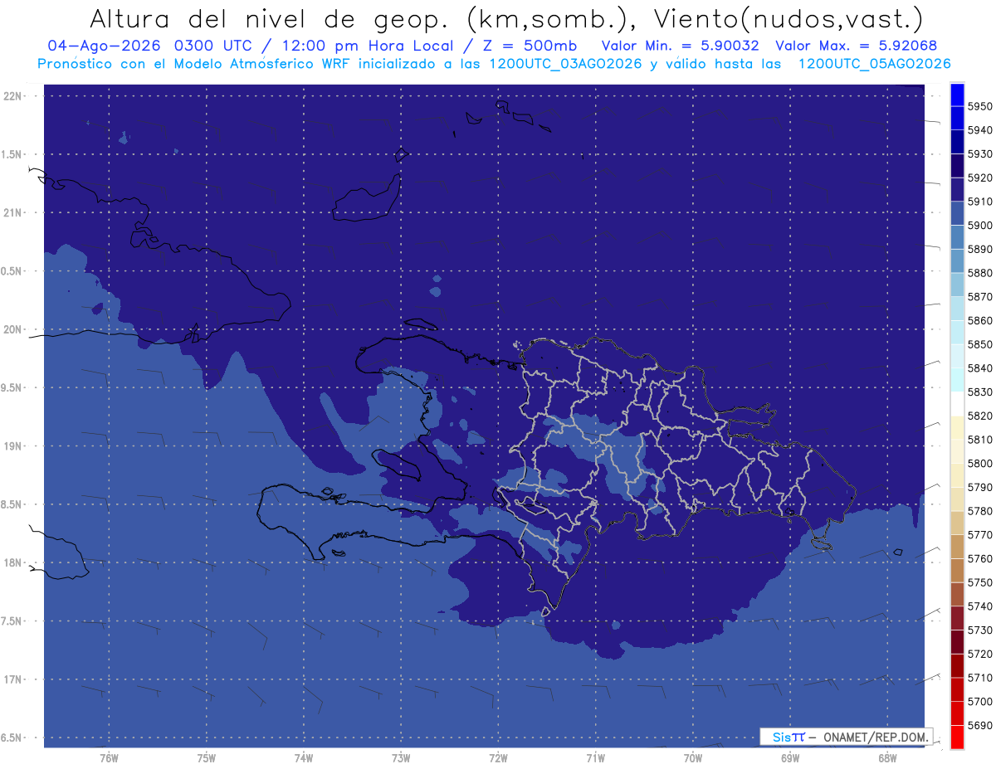Click the 21N latitude label
This screenshot has width=996, height=769.
tap(13, 213)
